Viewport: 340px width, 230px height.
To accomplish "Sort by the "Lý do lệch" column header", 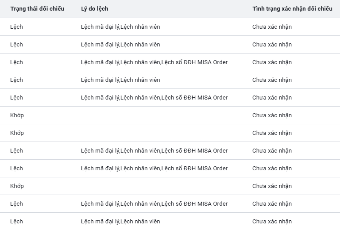I will [x=94, y=9].
